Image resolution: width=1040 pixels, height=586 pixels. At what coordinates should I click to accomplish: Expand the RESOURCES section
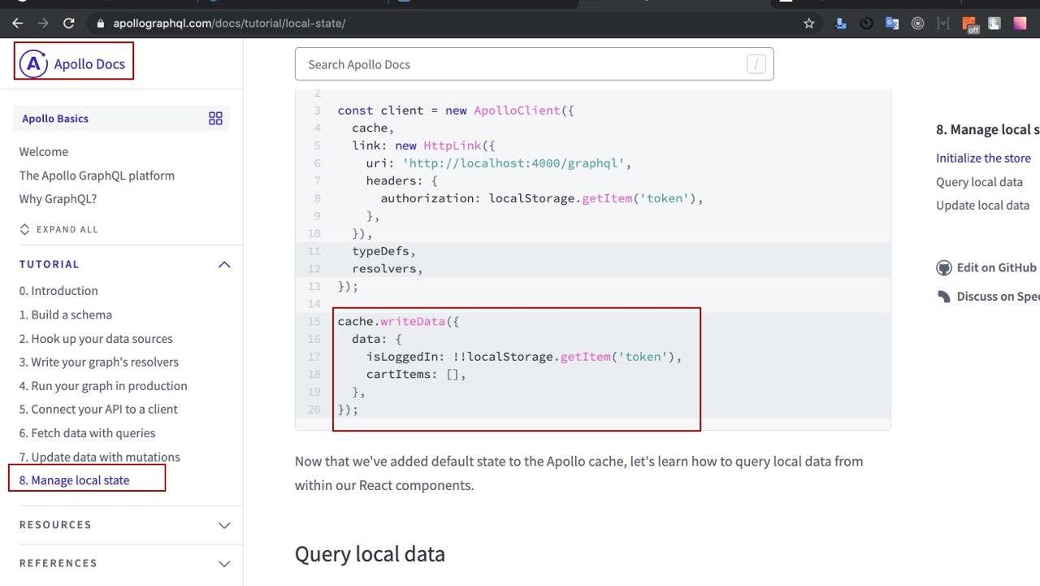125,525
